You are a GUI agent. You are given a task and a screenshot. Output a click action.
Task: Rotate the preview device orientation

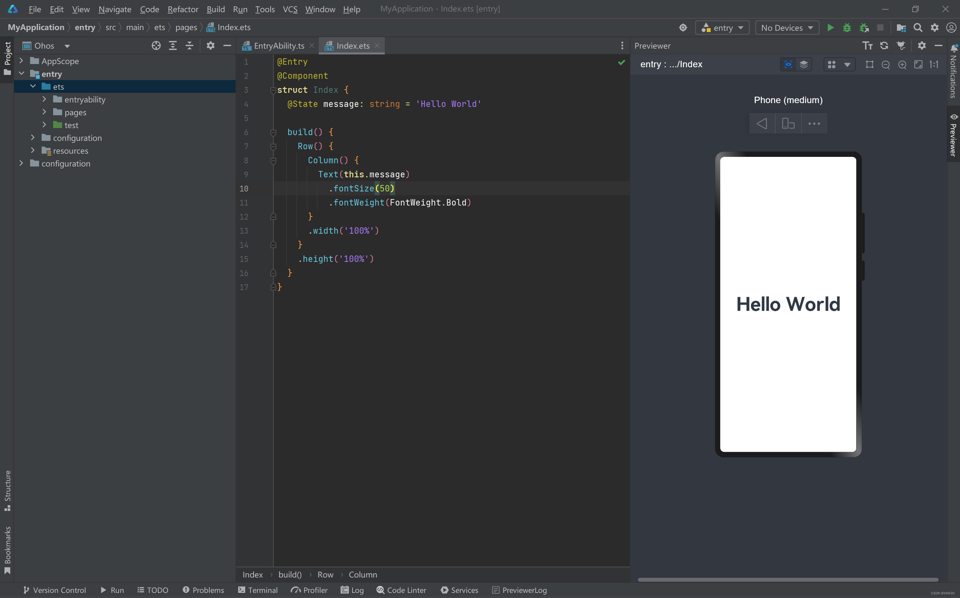[x=788, y=124]
